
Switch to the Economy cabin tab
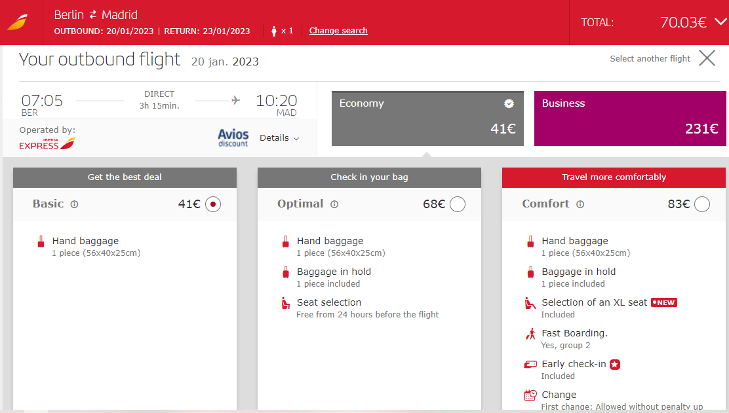(427, 118)
